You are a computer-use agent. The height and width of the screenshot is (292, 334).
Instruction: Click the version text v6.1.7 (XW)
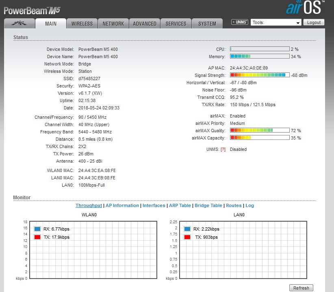tap(90, 94)
